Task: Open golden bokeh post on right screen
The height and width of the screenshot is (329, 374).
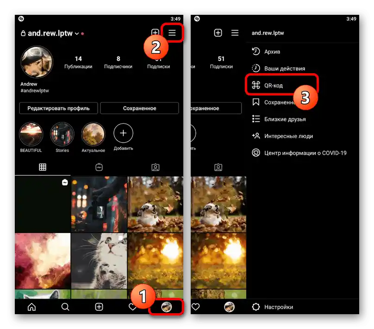Action: tap(218, 261)
